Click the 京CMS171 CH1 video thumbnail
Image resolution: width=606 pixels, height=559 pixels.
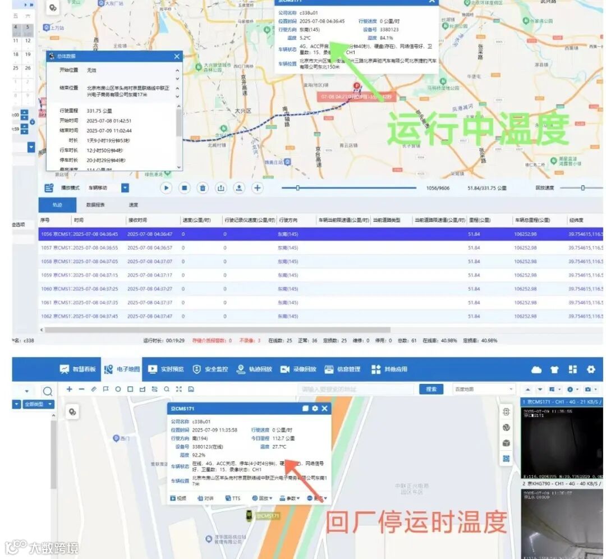(562, 442)
